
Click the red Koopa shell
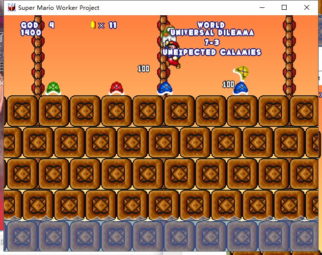[116, 88]
